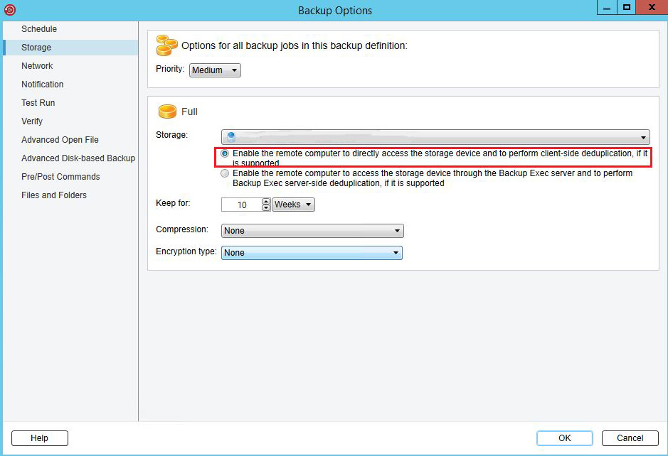Click the Cancel button
Image resolution: width=668 pixels, height=456 pixels.
pos(630,438)
